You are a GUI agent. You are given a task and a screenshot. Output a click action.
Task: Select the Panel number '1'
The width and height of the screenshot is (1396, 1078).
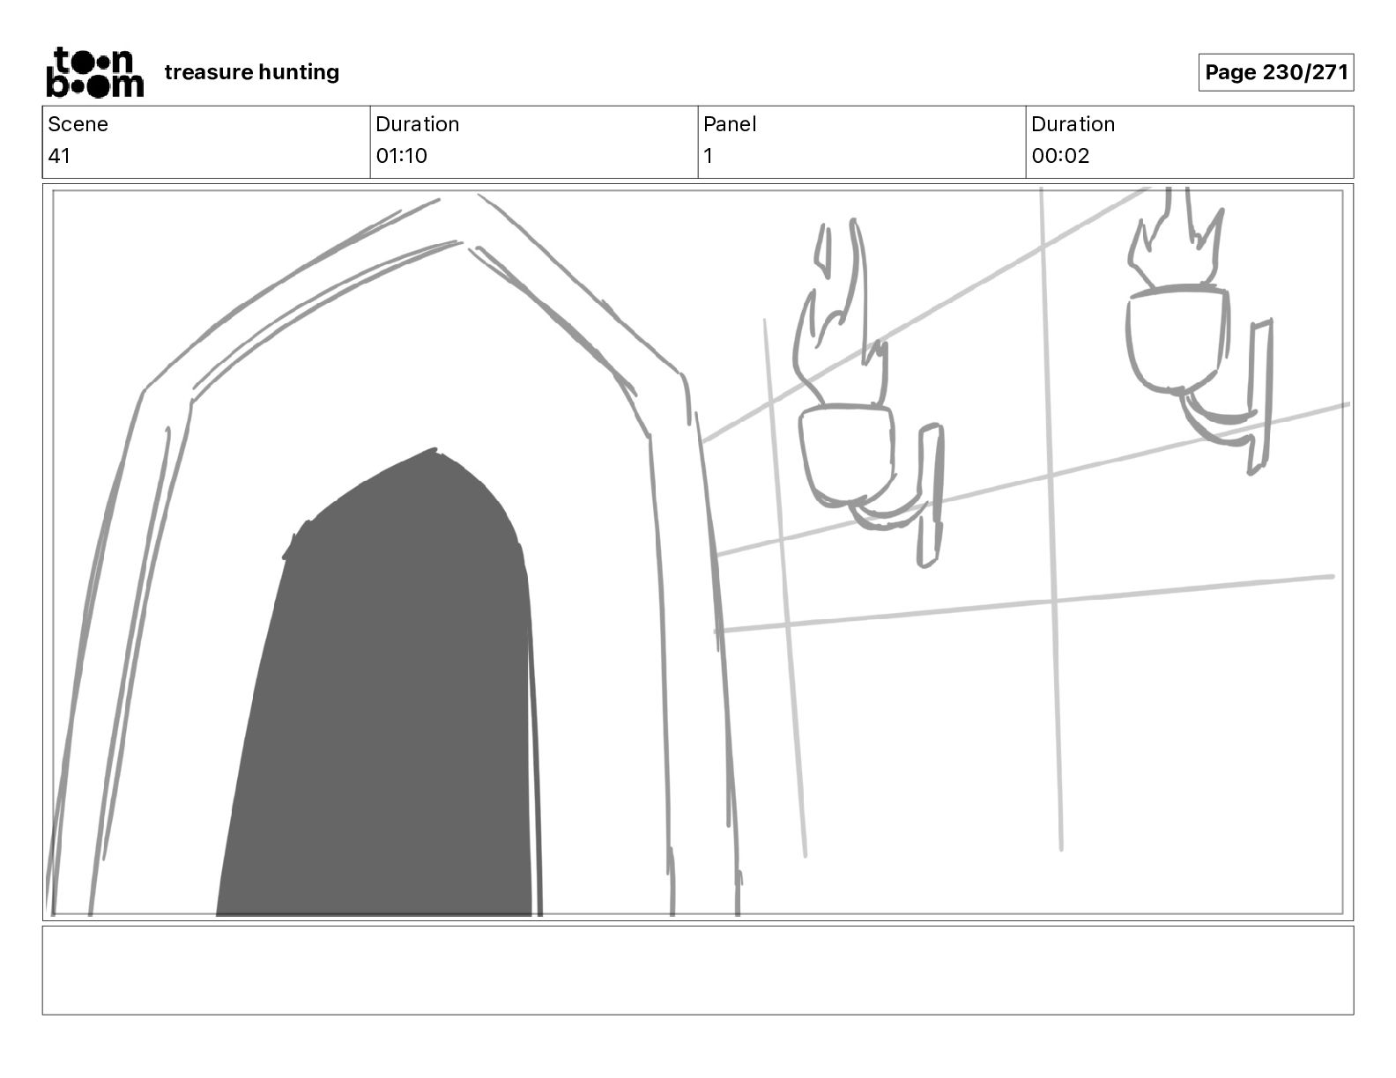pos(708,156)
